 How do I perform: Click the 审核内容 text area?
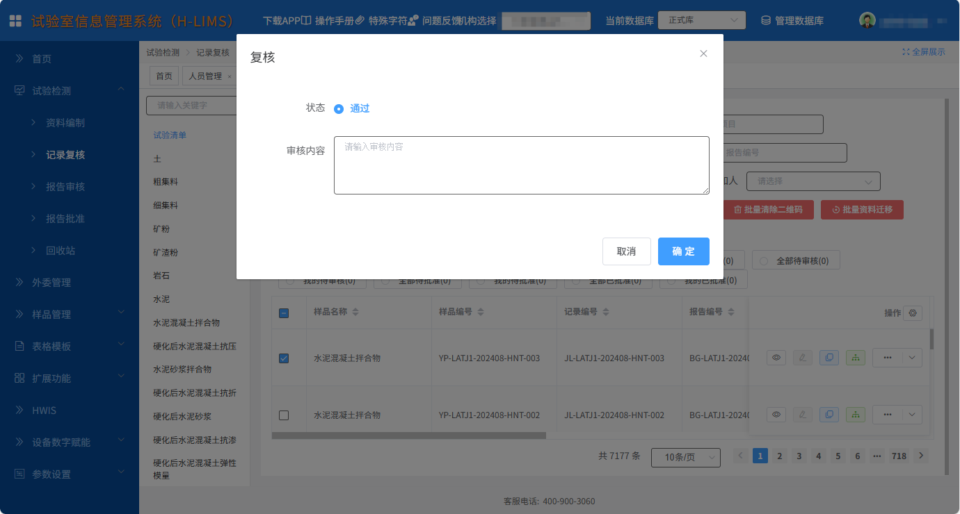(521, 165)
